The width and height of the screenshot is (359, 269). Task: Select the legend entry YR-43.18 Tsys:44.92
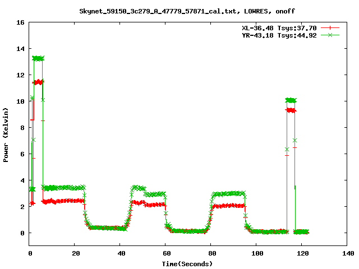(279, 35)
